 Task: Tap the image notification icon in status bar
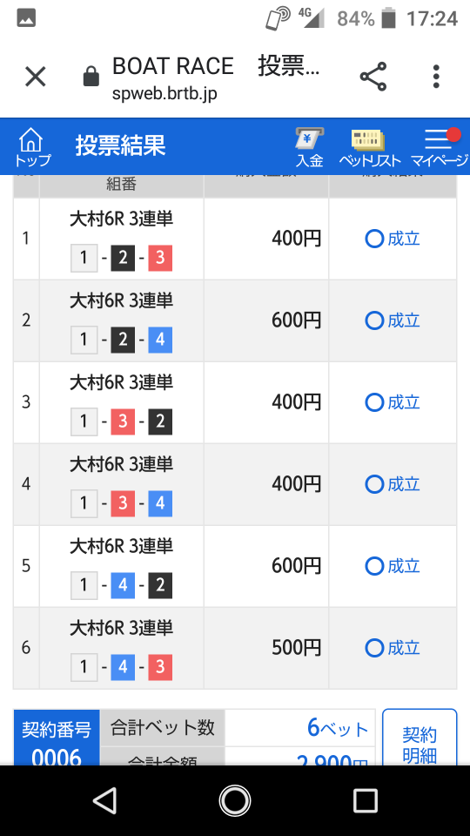point(26,18)
